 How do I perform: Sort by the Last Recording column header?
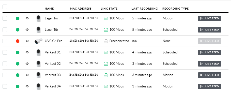[x=145, y=9]
